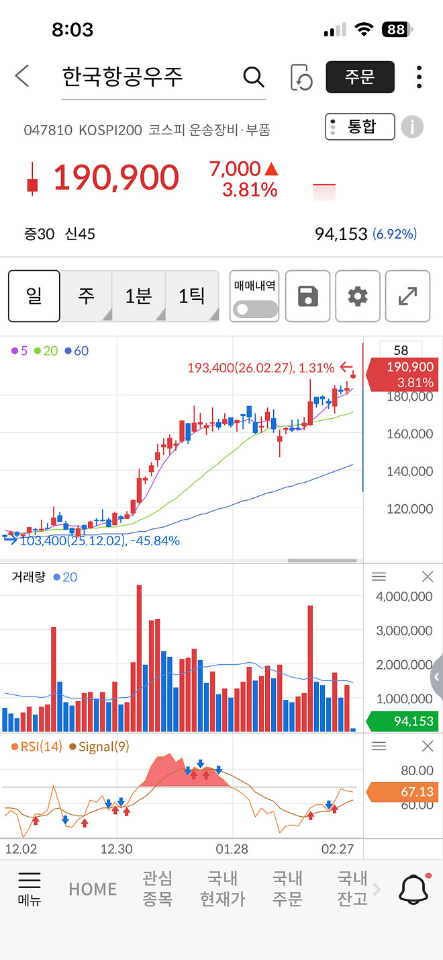This screenshot has width=443, height=960.
Task: Tap the 190,900 price tag on axis
Action: 403,374
